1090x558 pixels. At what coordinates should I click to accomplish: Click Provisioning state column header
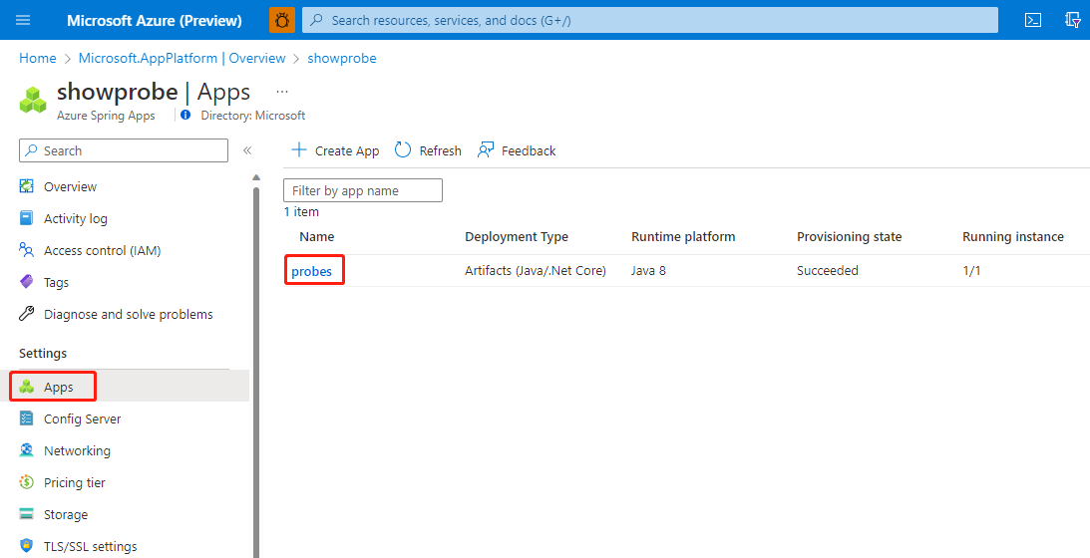click(x=849, y=237)
